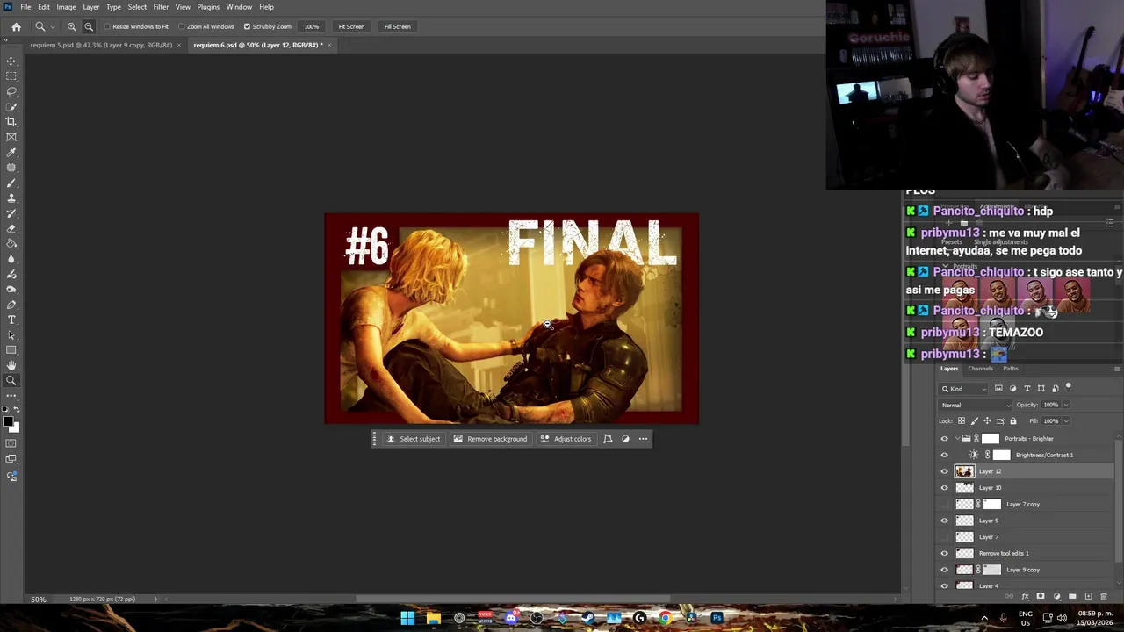This screenshot has width=1124, height=632.
Task: Uncheck Scrubby Zoom checkbox
Action: point(247,26)
